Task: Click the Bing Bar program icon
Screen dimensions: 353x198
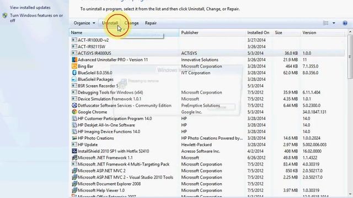Action: [x=74, y=66]
